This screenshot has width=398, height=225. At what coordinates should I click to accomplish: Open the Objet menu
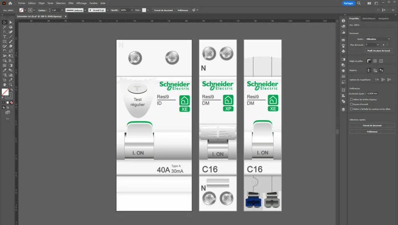click(x=41, y=3)
